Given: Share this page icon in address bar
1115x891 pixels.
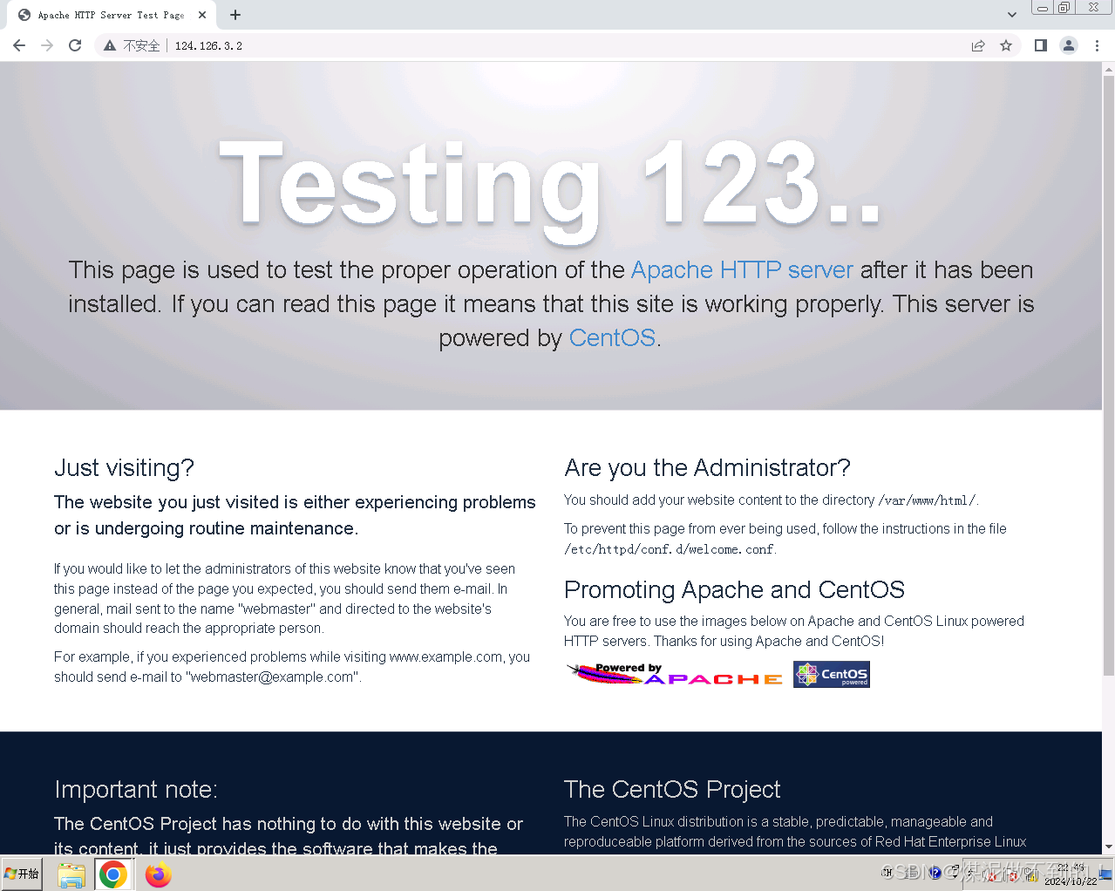Looking at the screenshot, I should pyautogui.click(x=978, y=45).
